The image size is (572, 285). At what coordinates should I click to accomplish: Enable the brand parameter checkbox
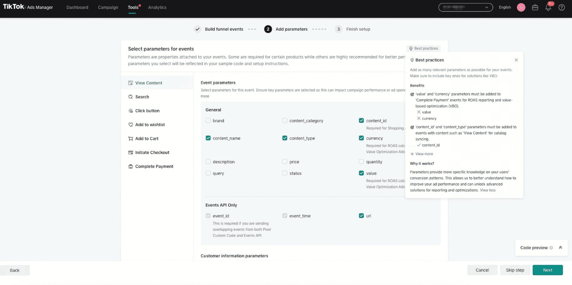coord(208,120)
